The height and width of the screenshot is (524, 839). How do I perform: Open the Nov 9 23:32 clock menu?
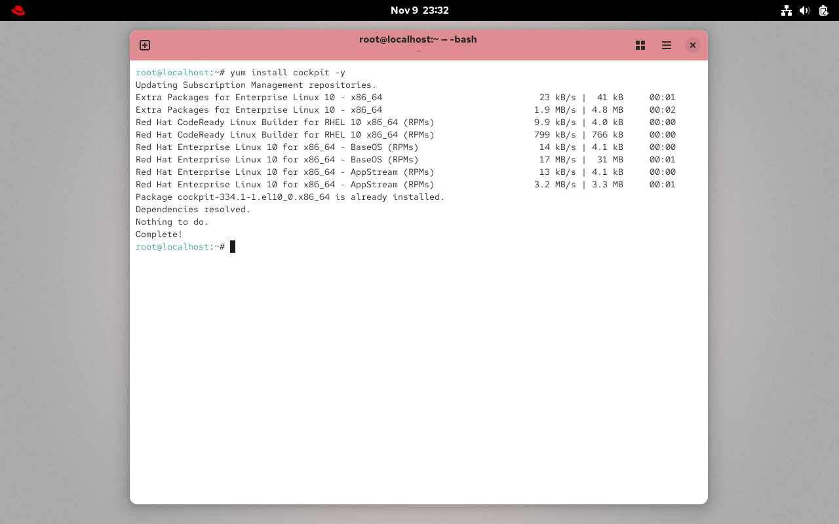click(x=419, y=10)
